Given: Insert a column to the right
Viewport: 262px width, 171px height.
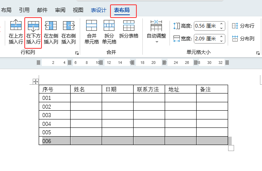Looking at the screenshot, I should click(x=69, y=32).
